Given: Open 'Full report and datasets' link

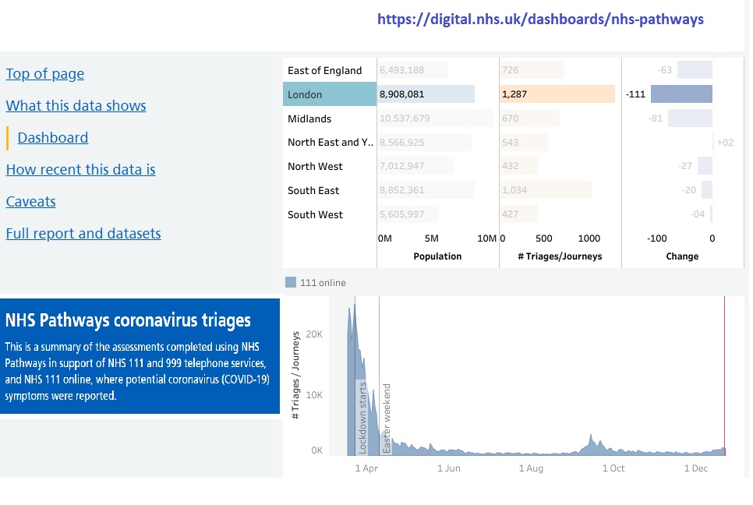Looking at the screenshot, I should [x=83, y=234].
